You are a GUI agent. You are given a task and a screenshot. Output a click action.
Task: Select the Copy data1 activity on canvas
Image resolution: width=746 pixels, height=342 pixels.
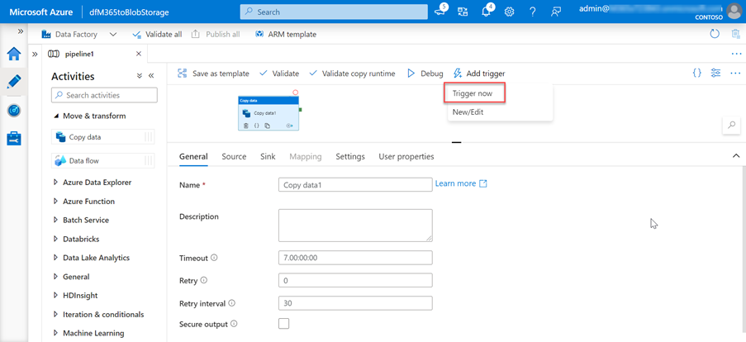coord(268,113)
